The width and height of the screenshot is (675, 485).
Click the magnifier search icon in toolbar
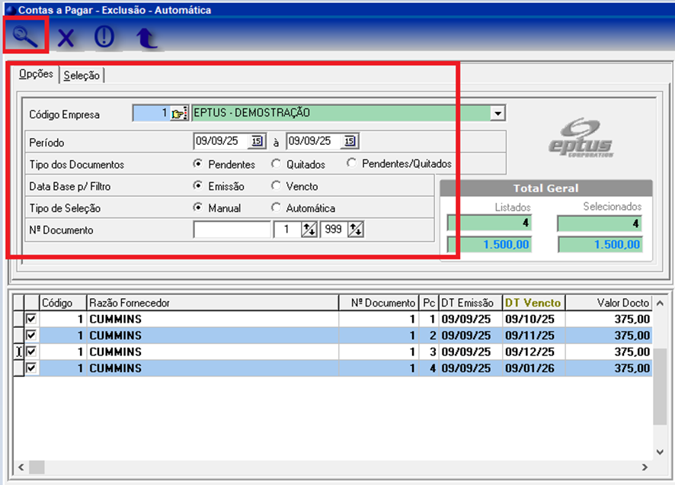(25, 36)
